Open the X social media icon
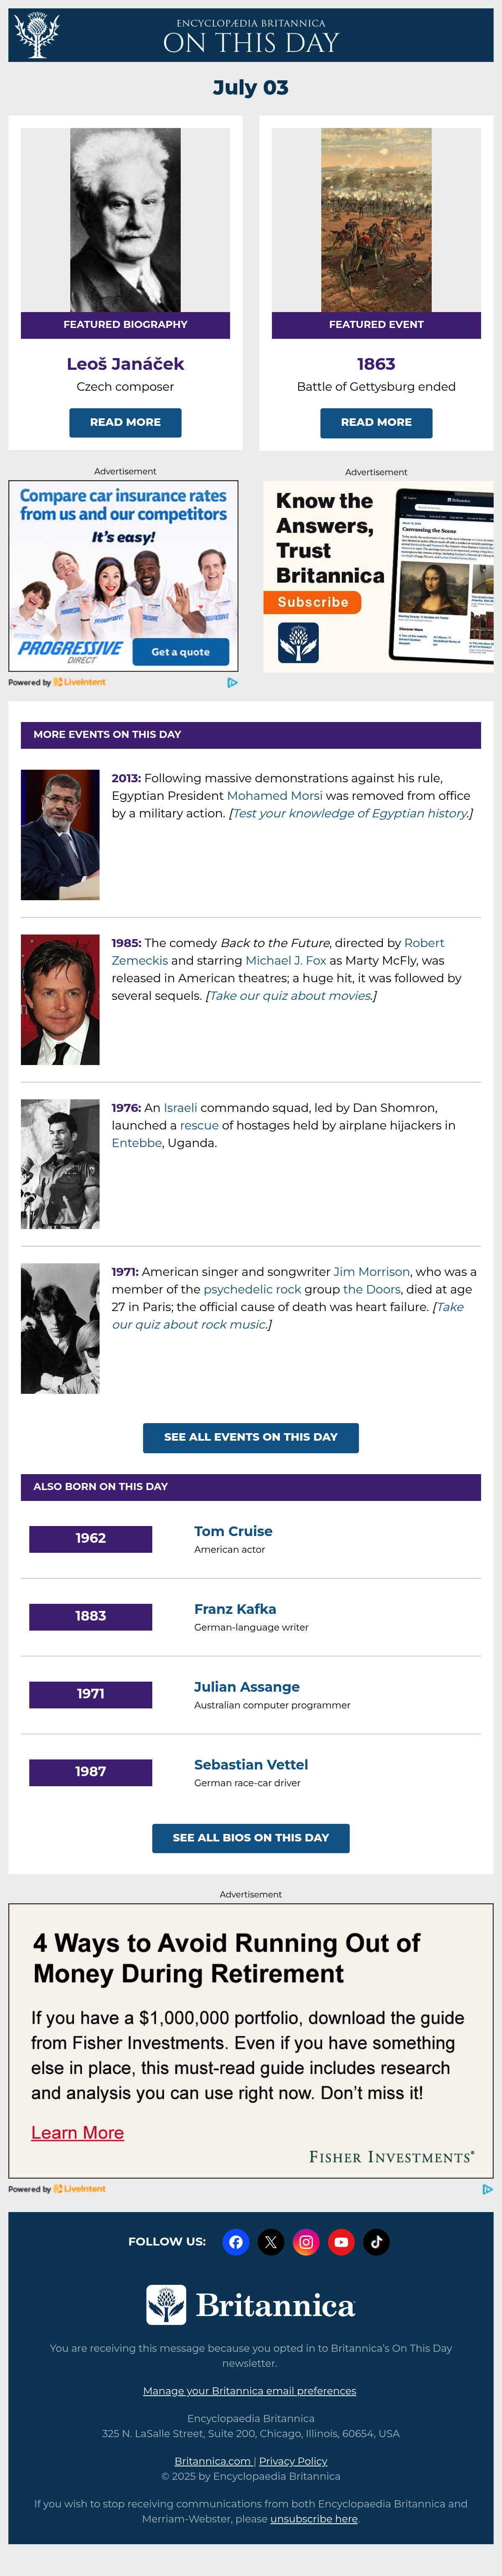This screenshot has height=2576, width=502. pyautogui.click(x=271, y=2241)
